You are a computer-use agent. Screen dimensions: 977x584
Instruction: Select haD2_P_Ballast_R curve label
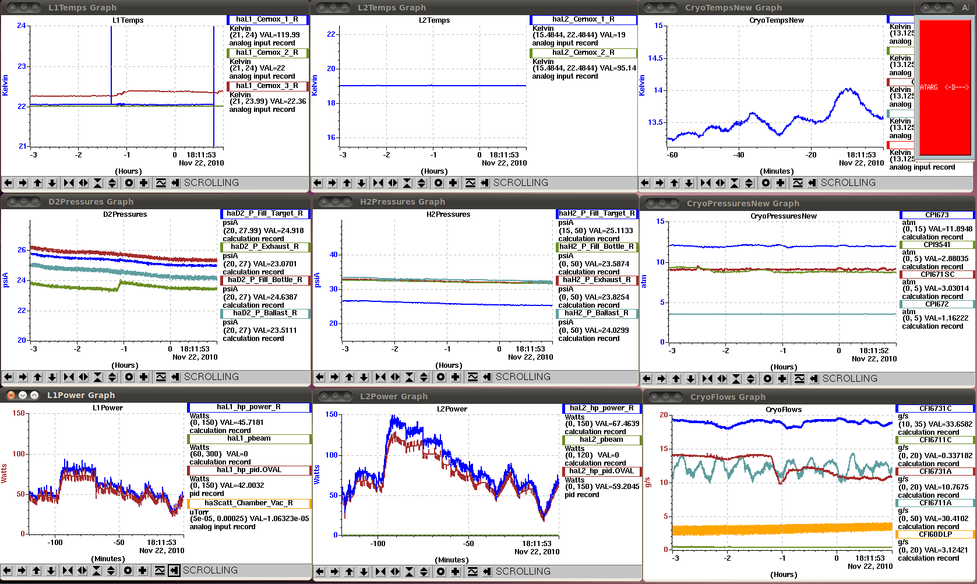tap(264, 313)
